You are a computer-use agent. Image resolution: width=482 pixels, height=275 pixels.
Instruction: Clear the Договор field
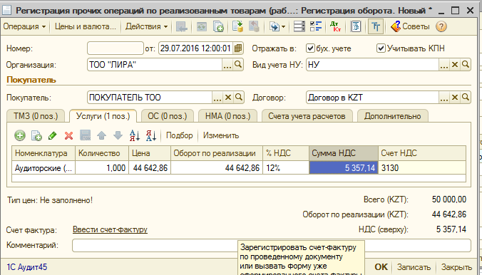tap(455, 98)
